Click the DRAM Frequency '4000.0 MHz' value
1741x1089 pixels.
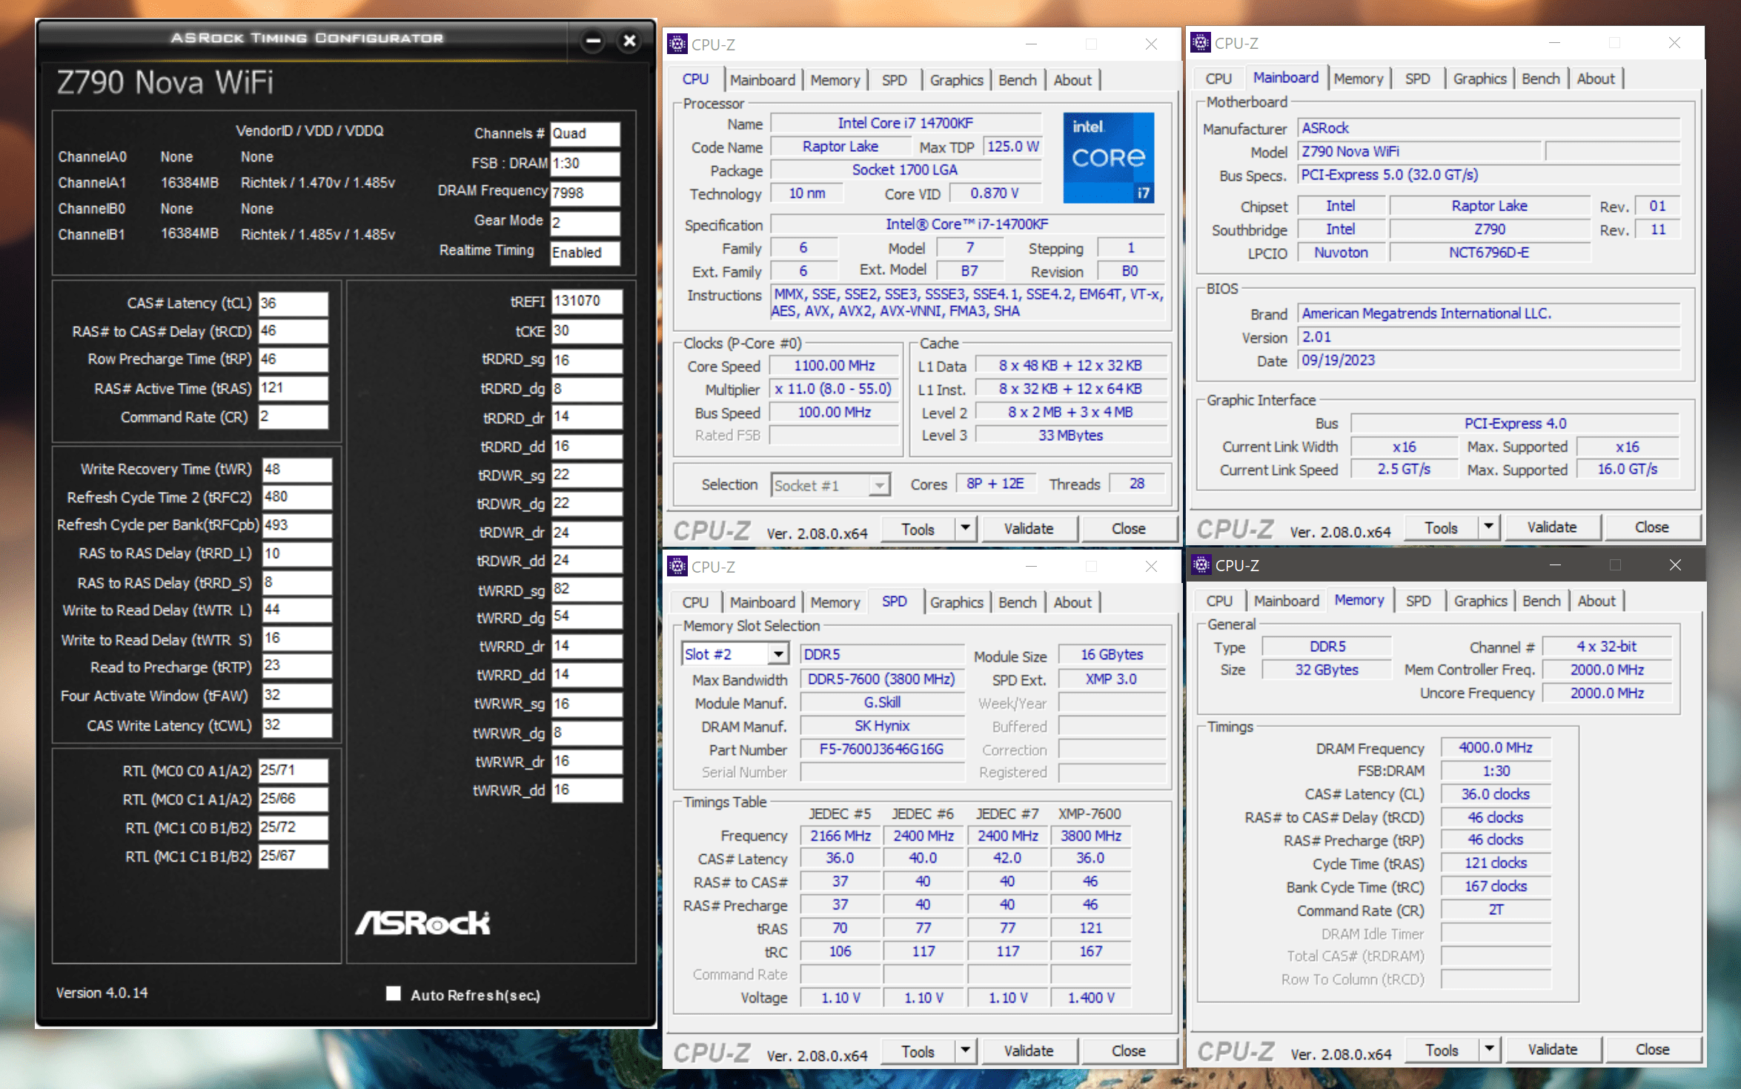[1495, 747]
